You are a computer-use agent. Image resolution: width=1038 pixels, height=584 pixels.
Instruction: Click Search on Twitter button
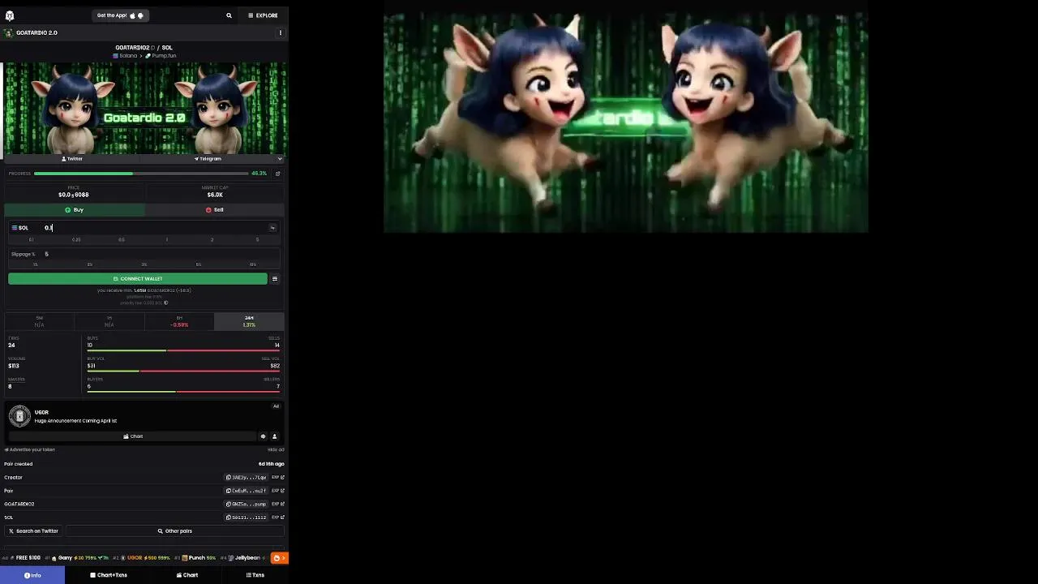click(x=33, y=531)
